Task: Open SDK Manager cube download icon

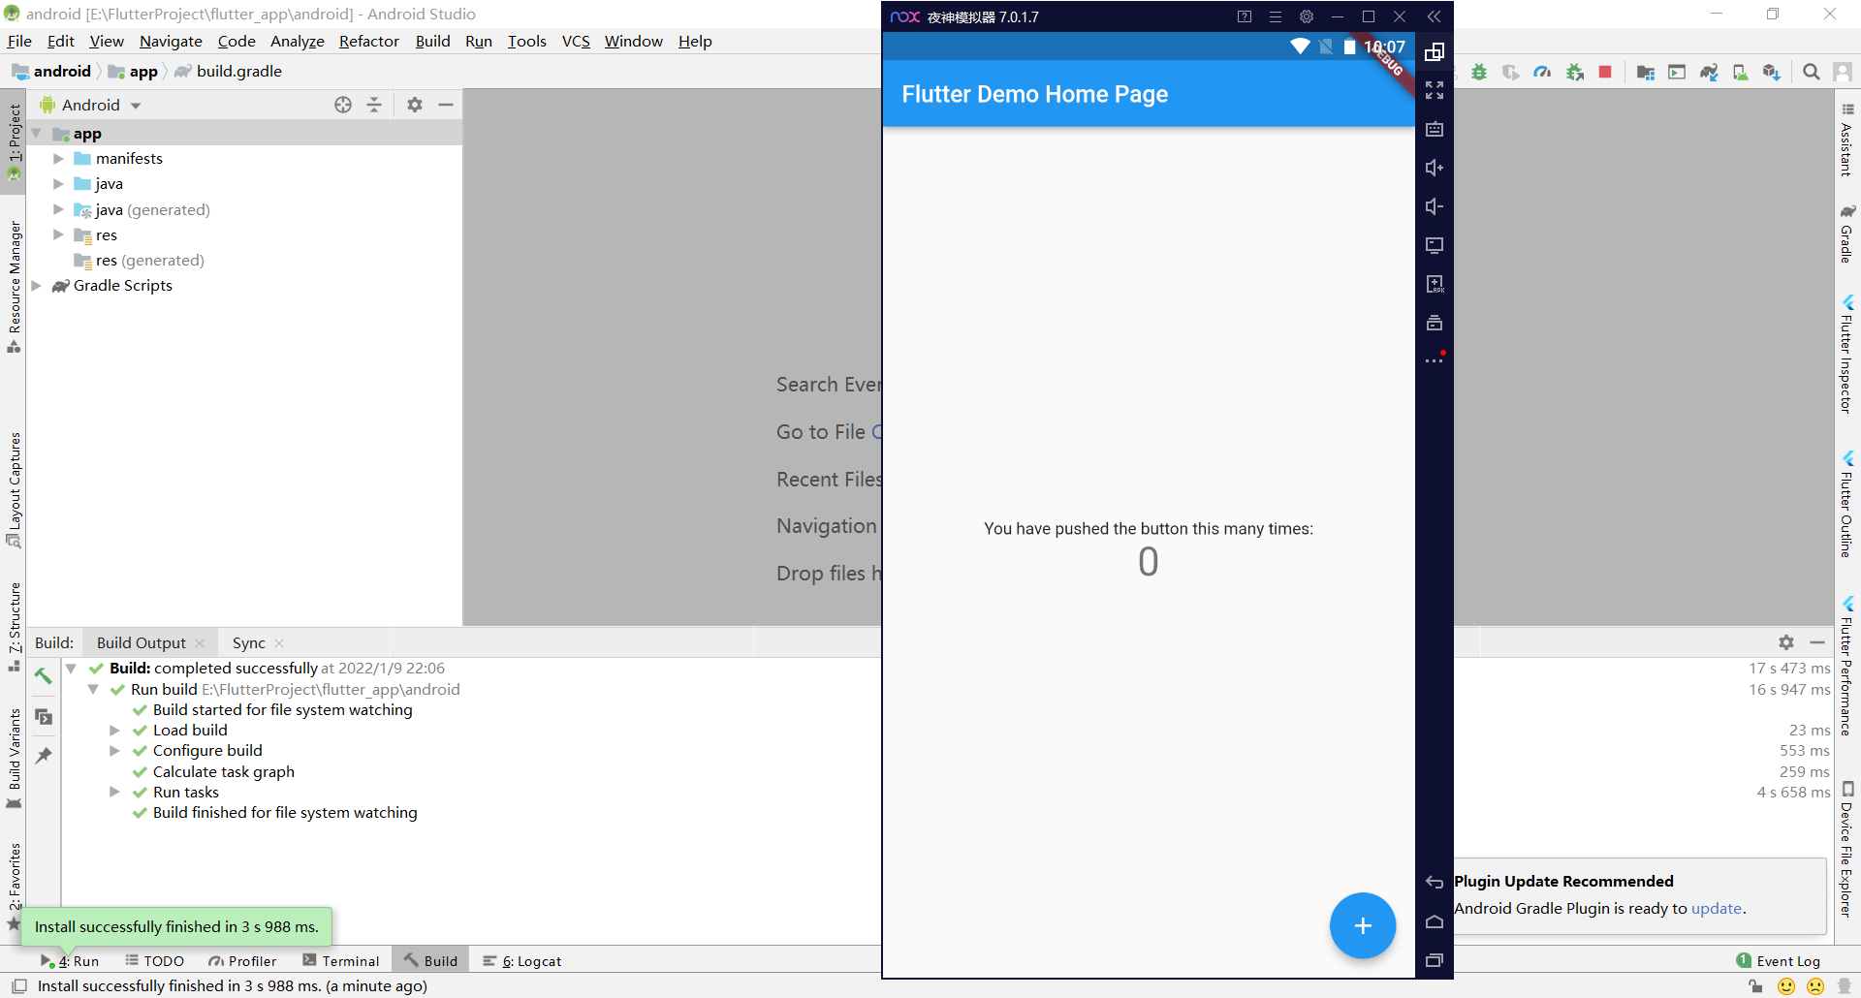Action: point(1772,73)
